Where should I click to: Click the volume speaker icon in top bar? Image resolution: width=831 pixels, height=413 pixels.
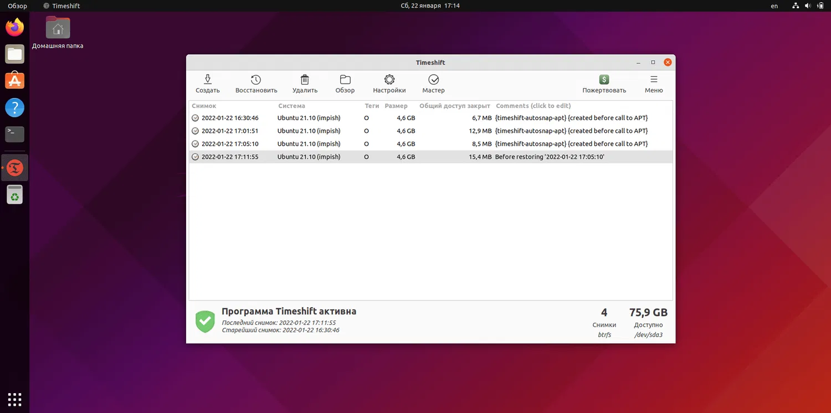pyautogui.click(x=808, y=6)
